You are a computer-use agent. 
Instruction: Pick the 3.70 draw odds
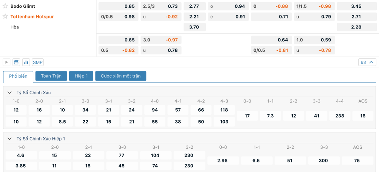tap(195, 27)
